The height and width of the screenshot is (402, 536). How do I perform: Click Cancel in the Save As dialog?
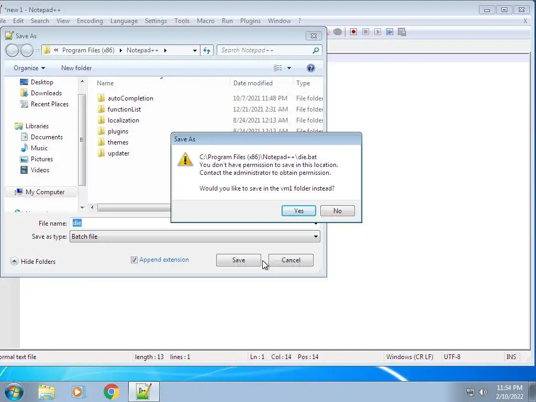291,260
